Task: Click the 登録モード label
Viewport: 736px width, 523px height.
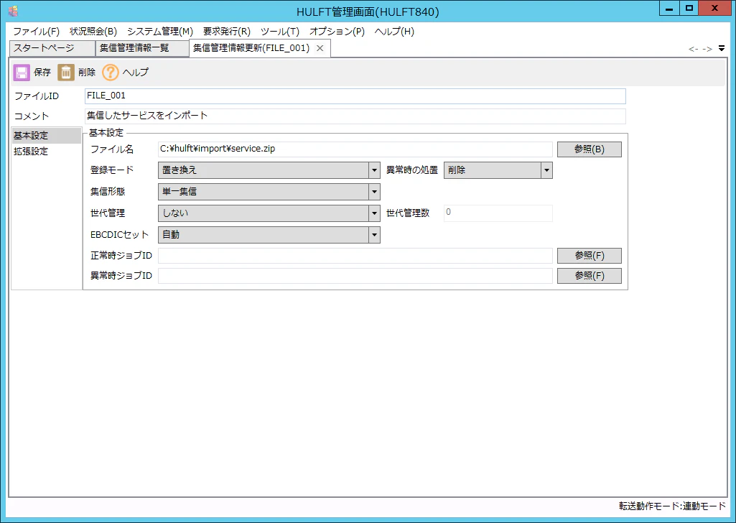Action: 112,170
